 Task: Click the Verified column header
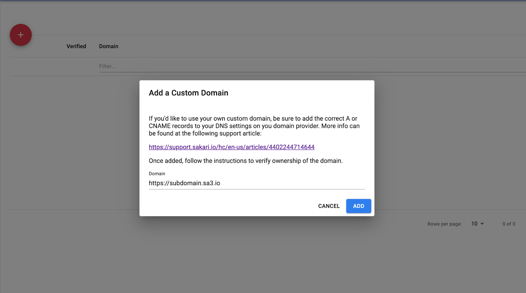[76, 46]
